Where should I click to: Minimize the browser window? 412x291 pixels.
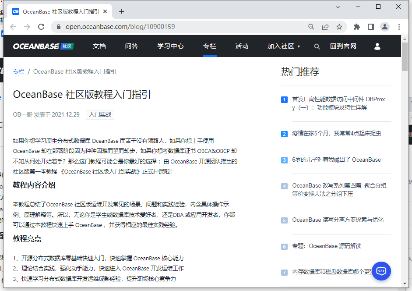tap(358, 7)
